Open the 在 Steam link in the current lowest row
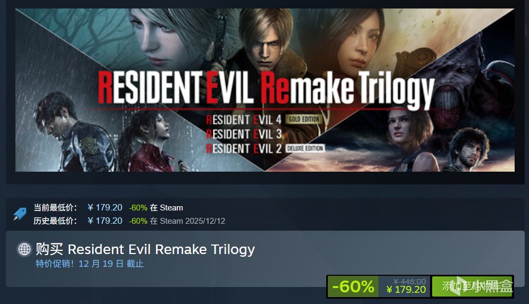 tap(167, 208)
